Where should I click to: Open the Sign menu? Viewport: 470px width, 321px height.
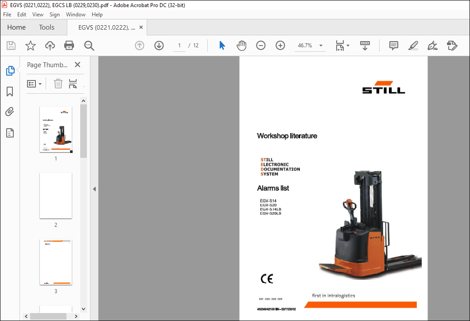(x=54, y=14)
